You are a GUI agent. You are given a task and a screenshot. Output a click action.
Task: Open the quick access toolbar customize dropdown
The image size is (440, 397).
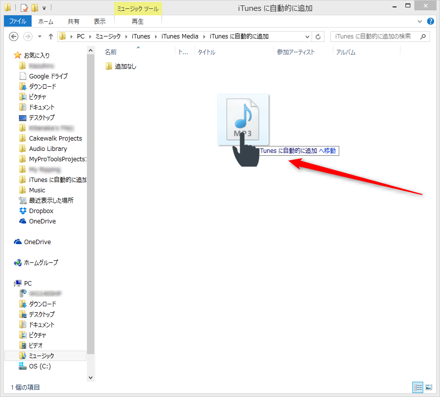pos(44,8)
